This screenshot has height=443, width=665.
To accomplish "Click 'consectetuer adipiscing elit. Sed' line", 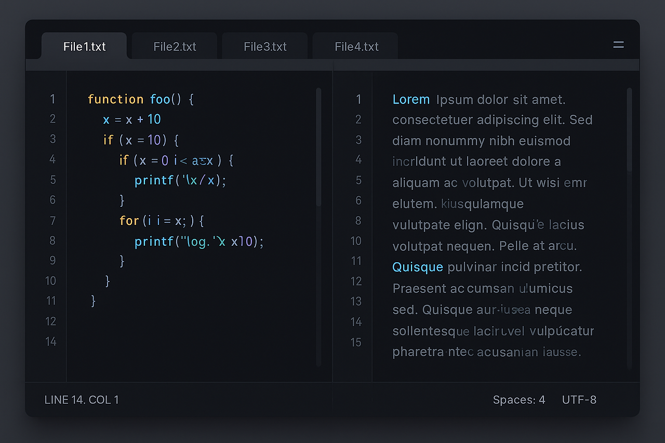I will [493, 120].
